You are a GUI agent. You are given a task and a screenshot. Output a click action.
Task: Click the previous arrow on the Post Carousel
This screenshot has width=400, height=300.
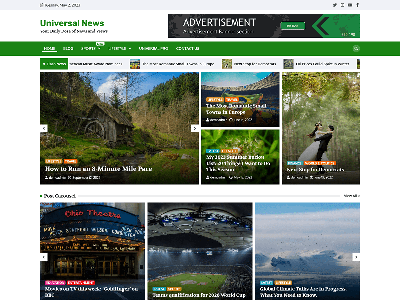pos(44,257)
